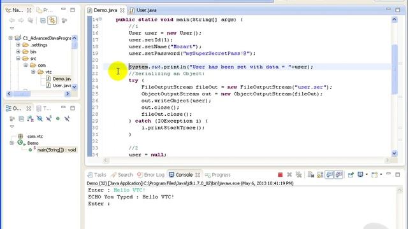This screenshot has width=408, height=229.
Task: Toggle Show Console When Standard Out Changes
Action: pos(330,175)
